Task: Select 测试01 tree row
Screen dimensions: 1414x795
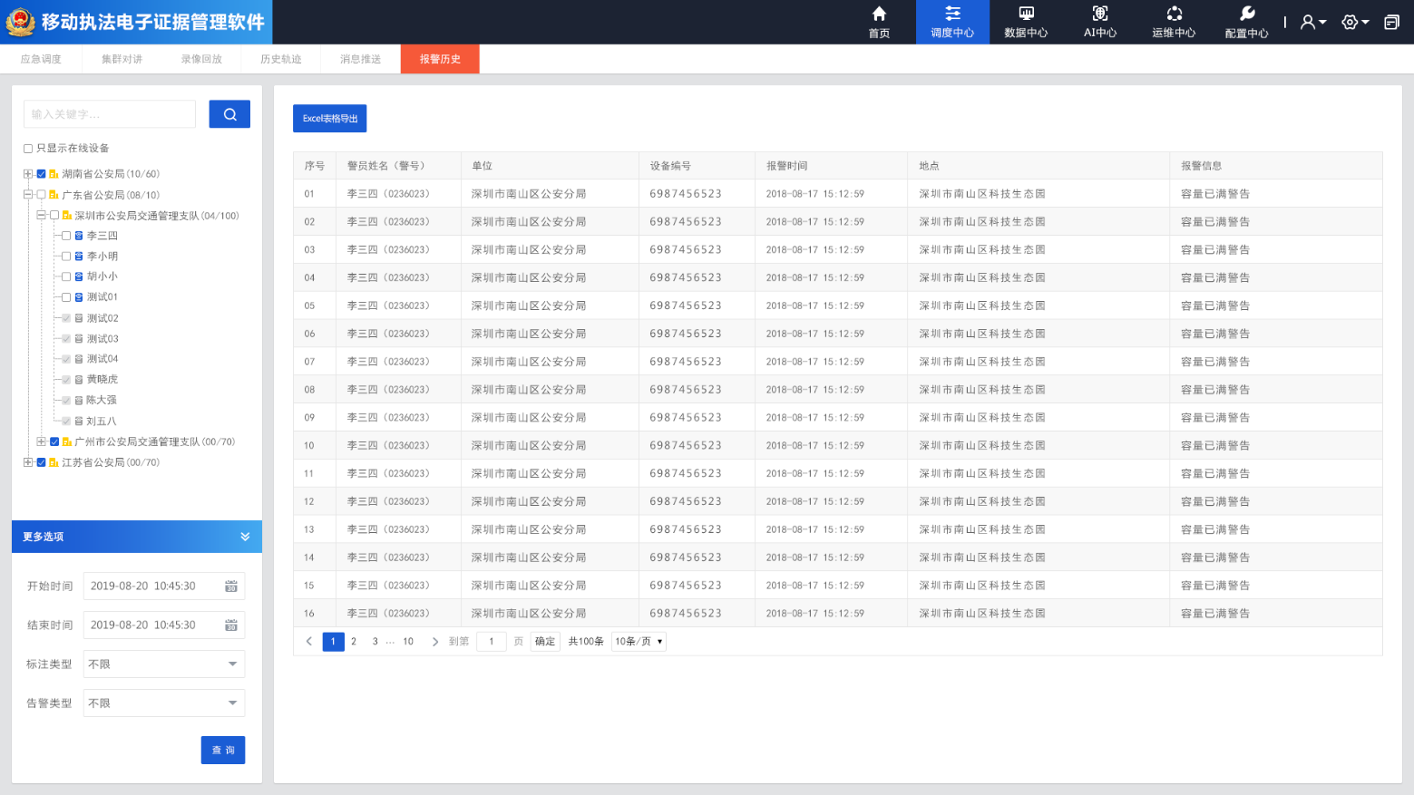Action: point(102,297)
